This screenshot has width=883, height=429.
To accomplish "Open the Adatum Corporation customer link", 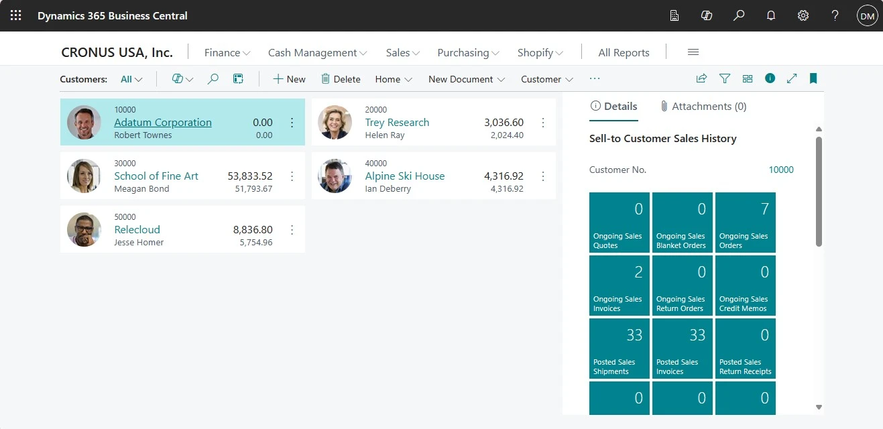I will pyautogui.click(x=163, y=122).
